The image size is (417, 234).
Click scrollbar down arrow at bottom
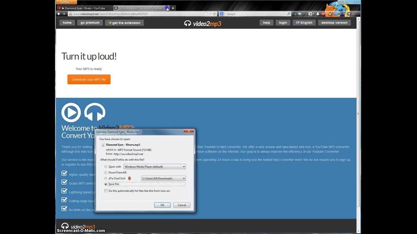point(358,231)
